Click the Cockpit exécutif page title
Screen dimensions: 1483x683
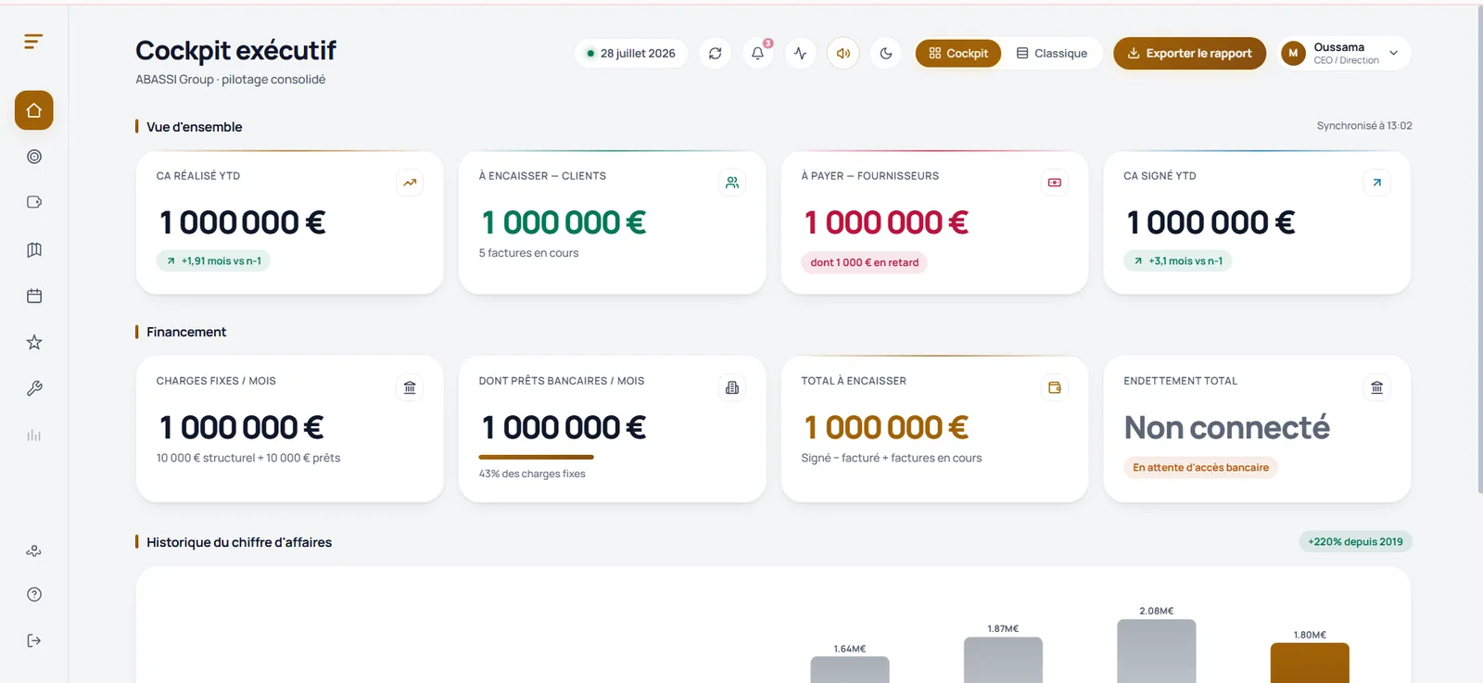pyautogui.click(x=235, y=50)
